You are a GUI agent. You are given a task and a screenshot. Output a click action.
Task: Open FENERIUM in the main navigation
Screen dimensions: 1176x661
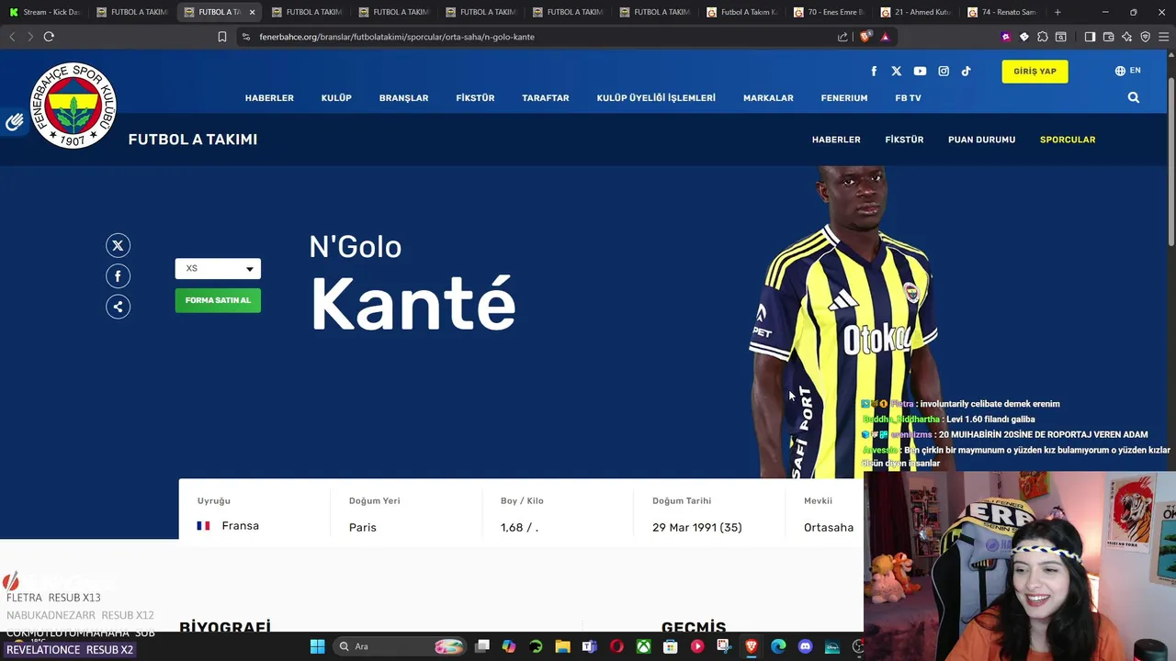[844, 98]
